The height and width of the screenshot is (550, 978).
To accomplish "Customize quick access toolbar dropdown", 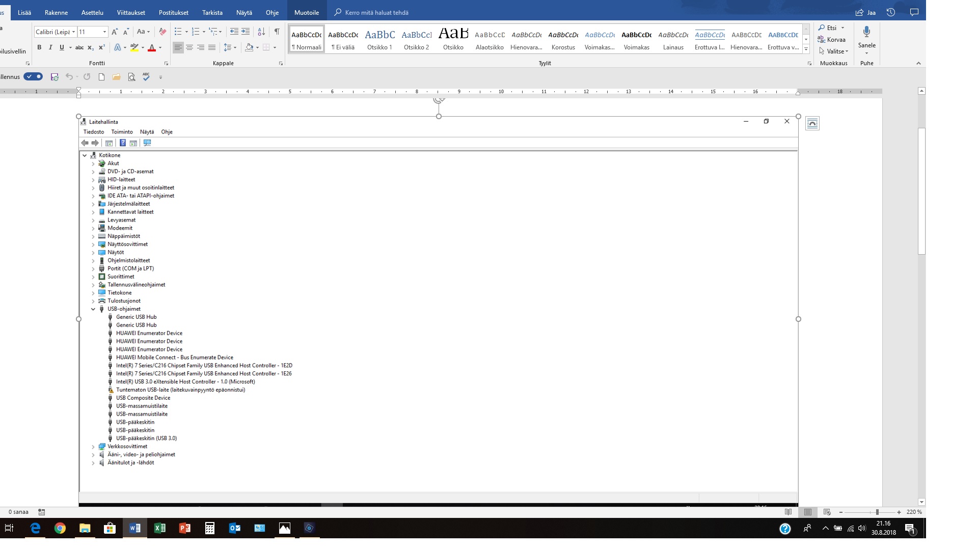I will point(160,77).
